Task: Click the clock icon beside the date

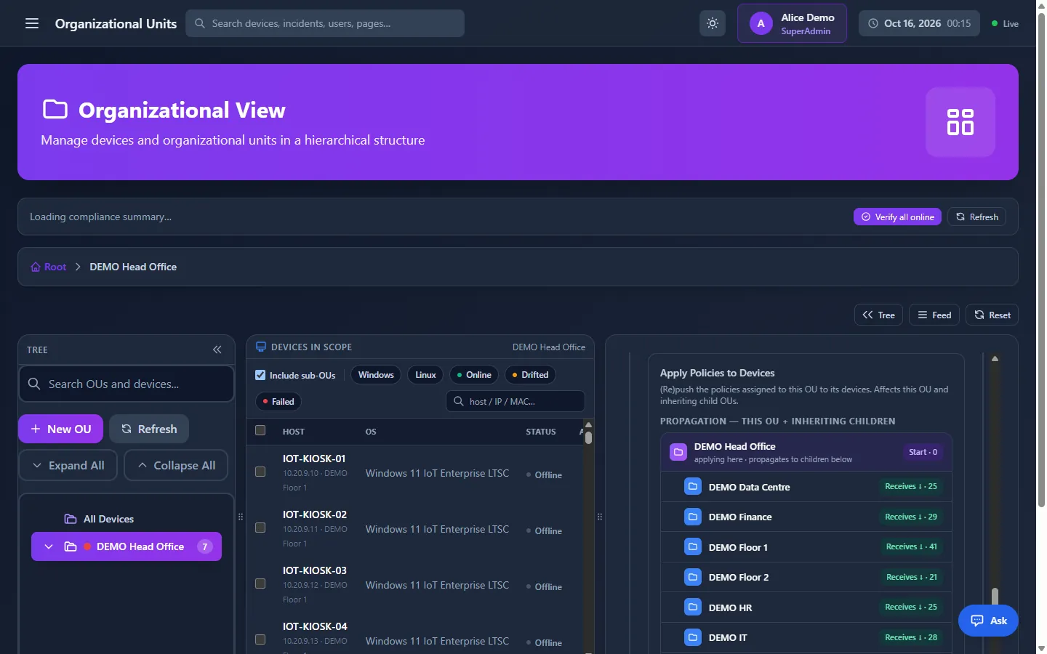Action: (873, 23)
